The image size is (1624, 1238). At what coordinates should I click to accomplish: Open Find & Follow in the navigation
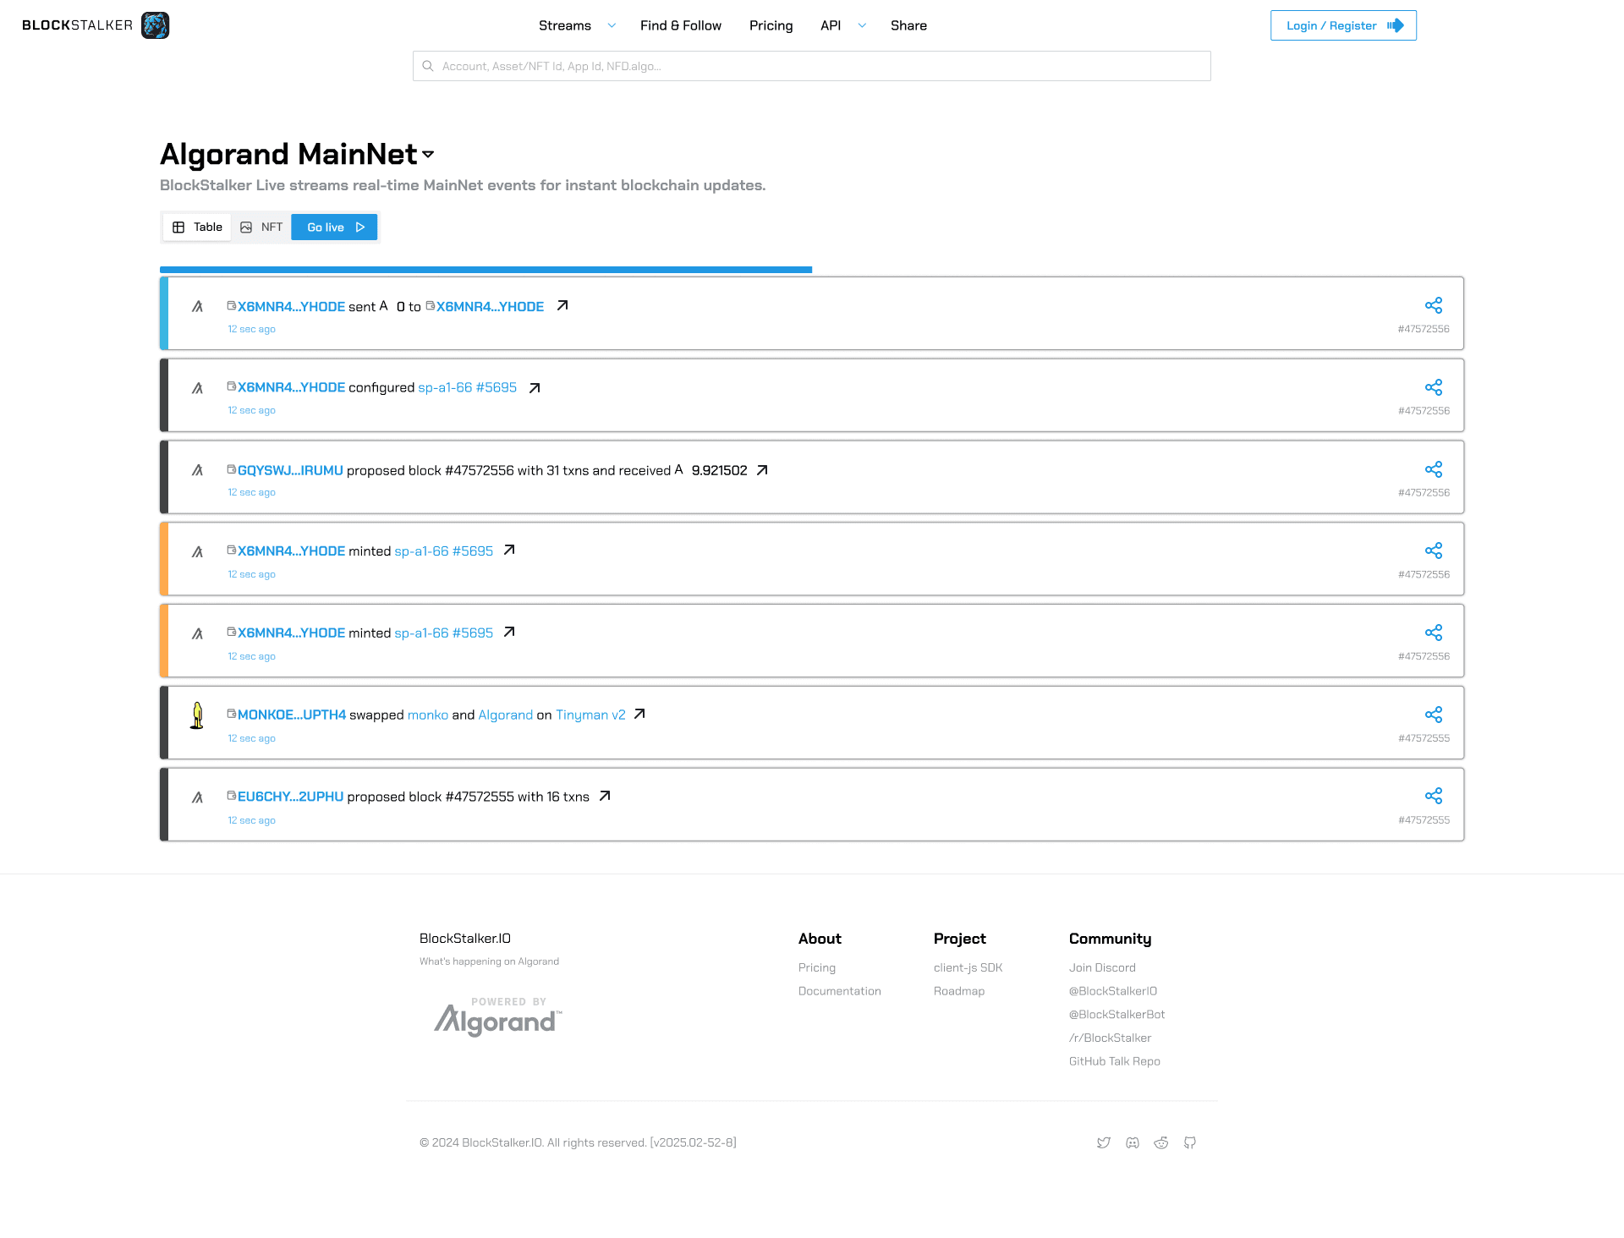[x=681, y=25]
